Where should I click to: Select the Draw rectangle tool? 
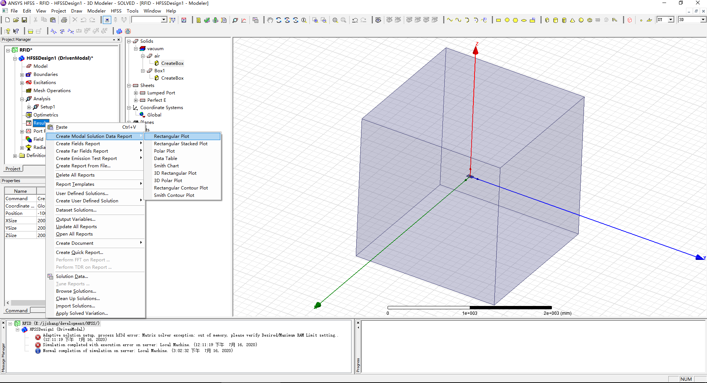pos(498,20)
